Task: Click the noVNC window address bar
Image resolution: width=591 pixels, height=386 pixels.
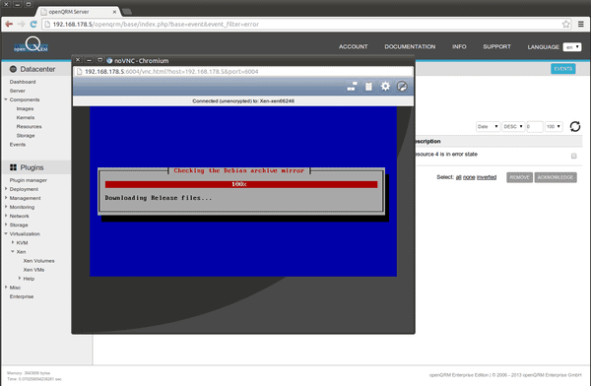Action: (243, 72)
